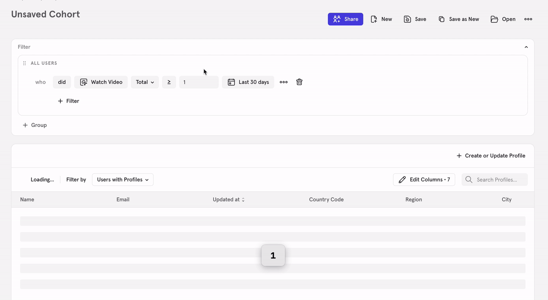Collapse the Filter panel chevron

[x=526, y=47]
